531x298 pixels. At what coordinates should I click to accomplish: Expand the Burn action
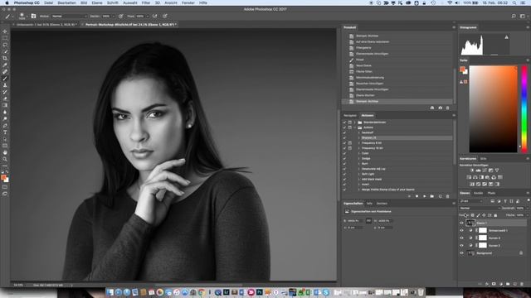(359, 164)
